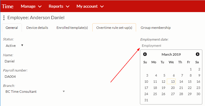Screen dimensions: 205x106
Task: Expand the Branch dropdown BC Time Consultant
Action: (35, 92)
